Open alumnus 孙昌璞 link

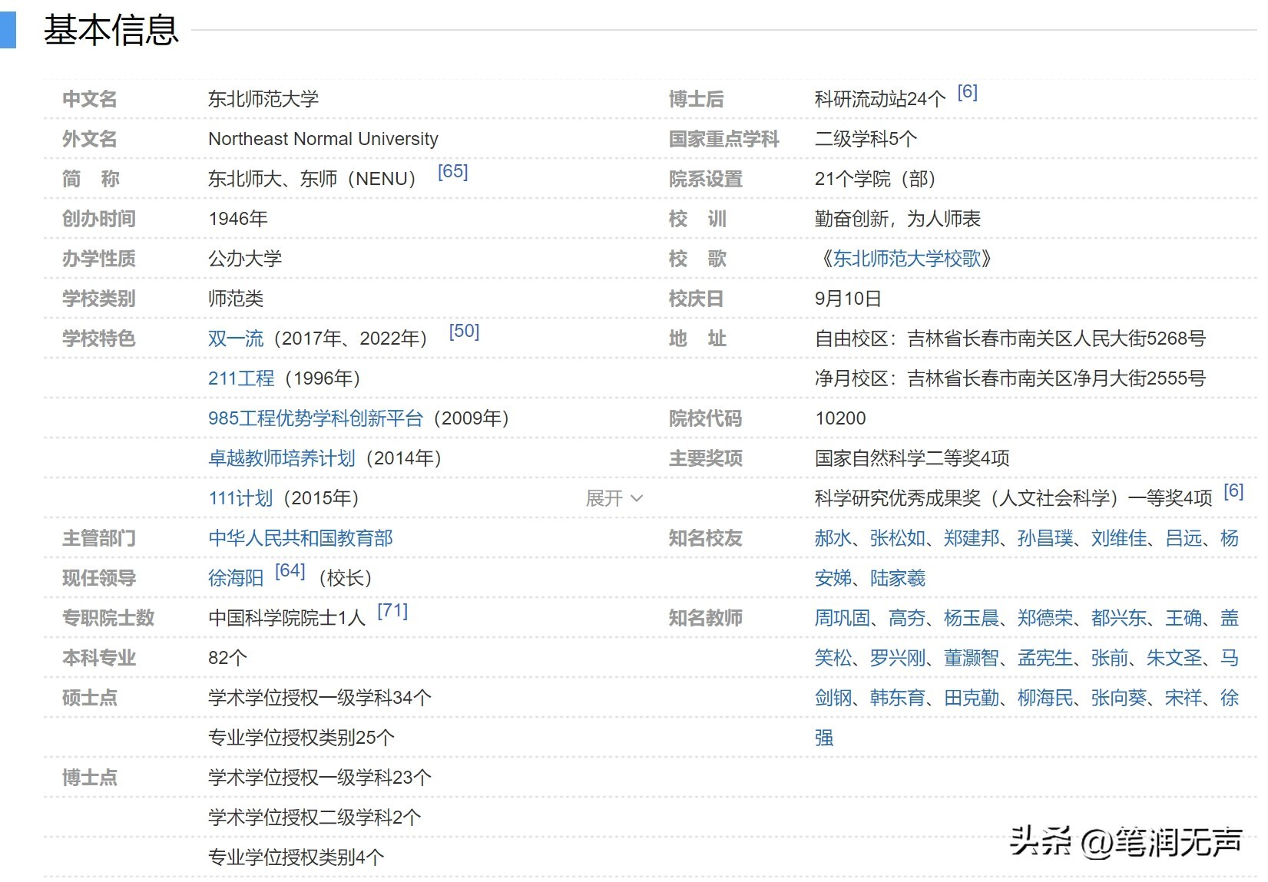point(1045,538)
